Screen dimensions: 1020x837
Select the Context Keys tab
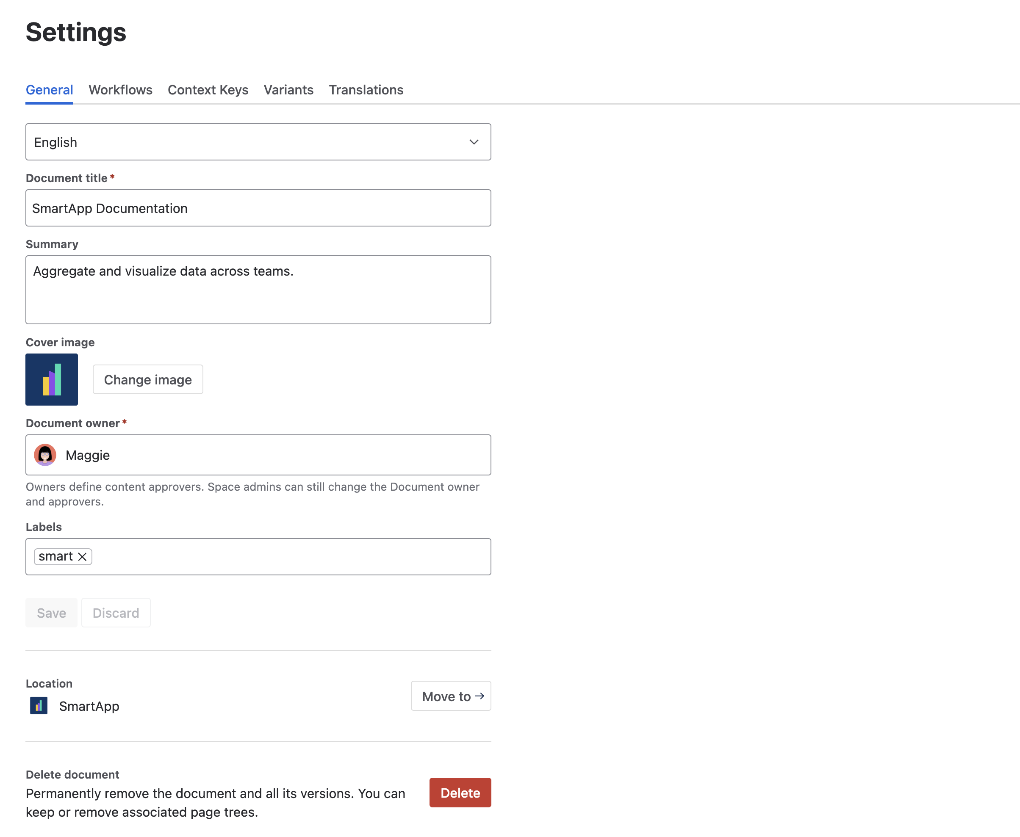click(208, 90)
